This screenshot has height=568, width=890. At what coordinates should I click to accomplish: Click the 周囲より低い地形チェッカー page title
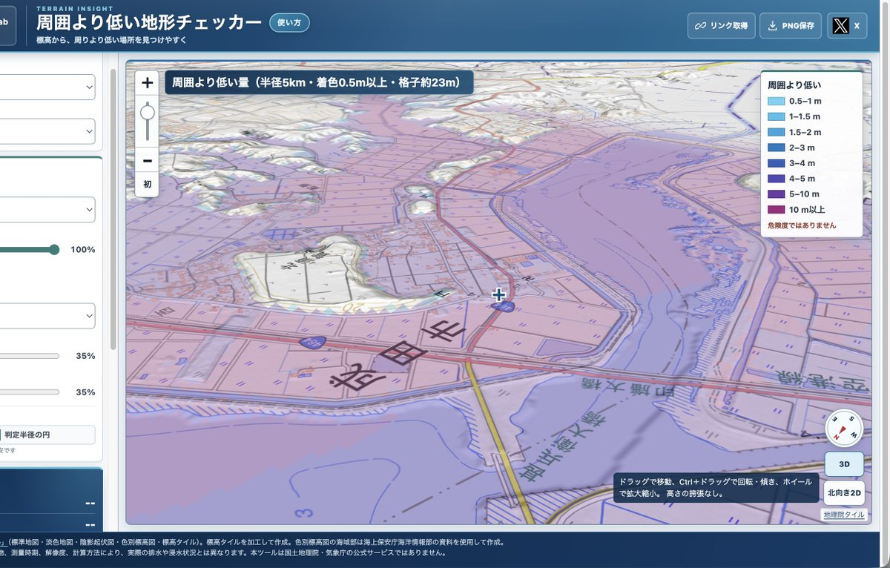(x=149, y=22)
